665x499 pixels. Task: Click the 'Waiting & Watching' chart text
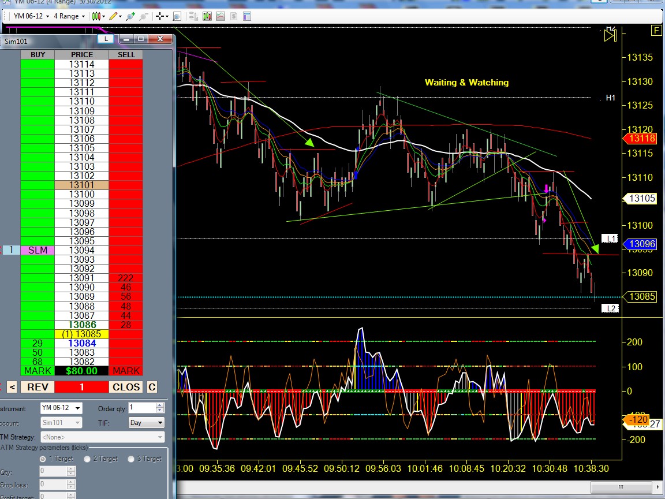(x=466, y=83)
